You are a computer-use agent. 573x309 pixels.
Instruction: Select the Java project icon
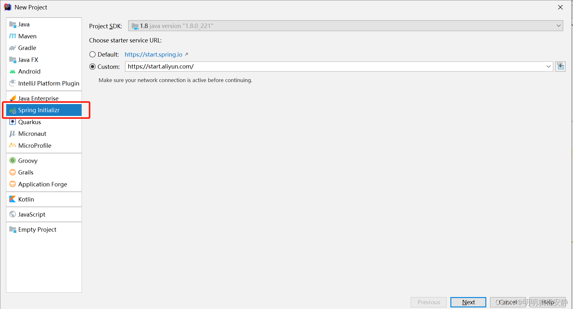coord(13,24)
